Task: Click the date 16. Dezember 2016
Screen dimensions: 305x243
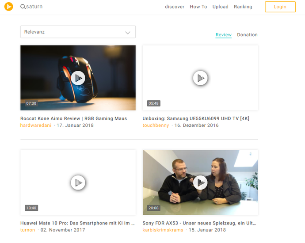Action: pyautogui.click(x=196, y=125)
